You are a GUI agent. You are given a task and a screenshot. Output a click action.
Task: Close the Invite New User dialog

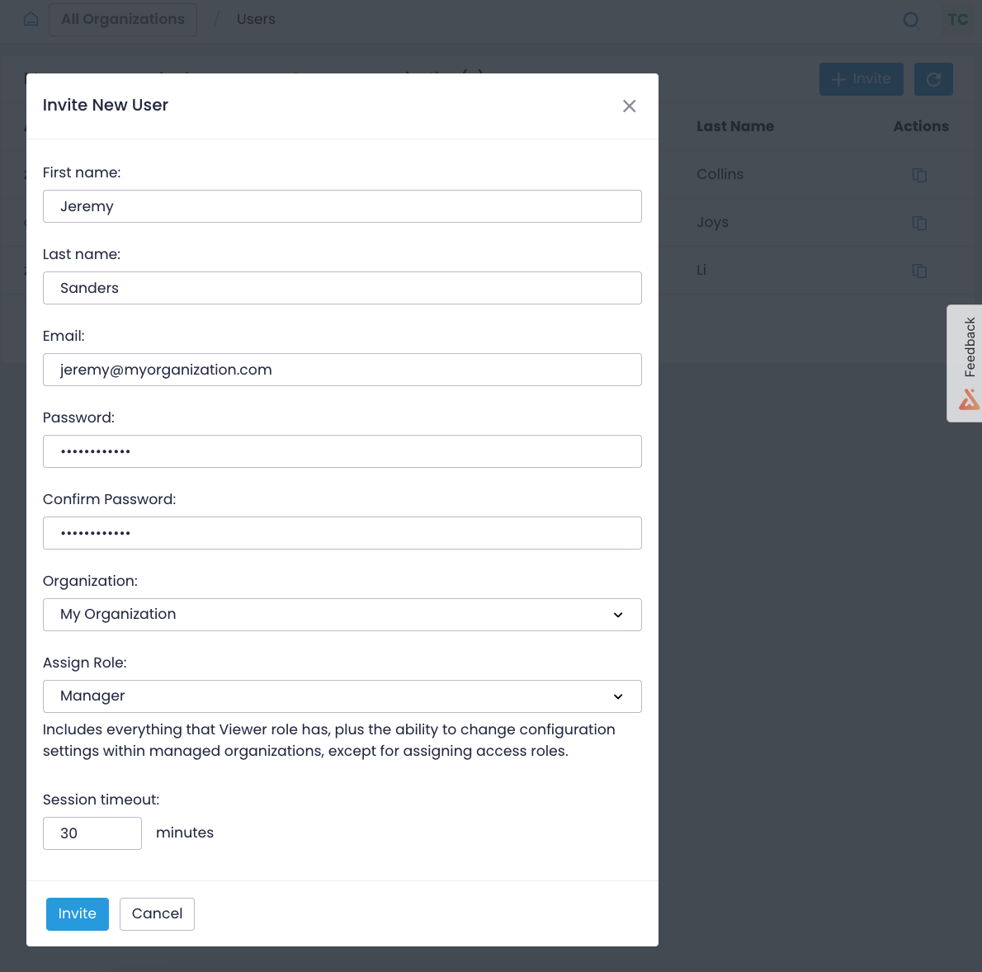point(629,106)
